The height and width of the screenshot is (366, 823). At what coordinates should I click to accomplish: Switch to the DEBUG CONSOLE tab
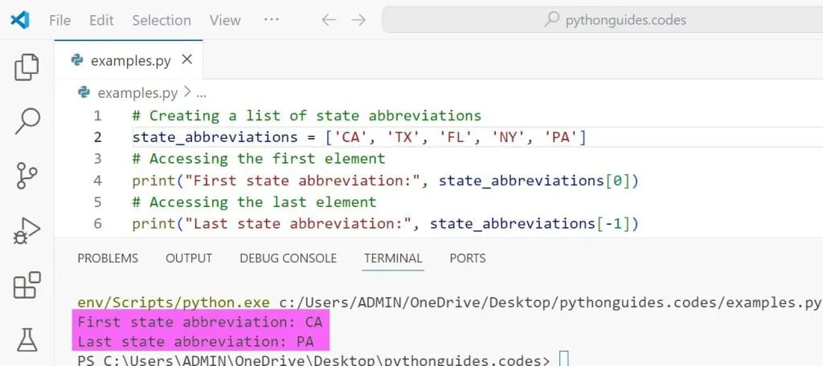(x=288, y=258)
